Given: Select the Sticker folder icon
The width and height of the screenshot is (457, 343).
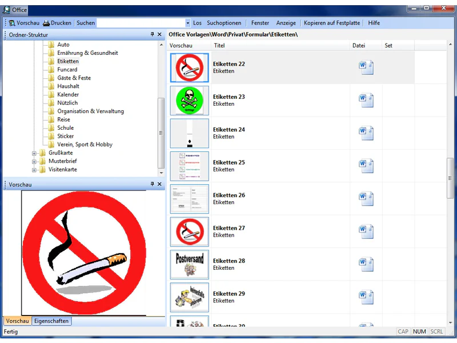Looking at the screenshot, I should coord(51,136).
